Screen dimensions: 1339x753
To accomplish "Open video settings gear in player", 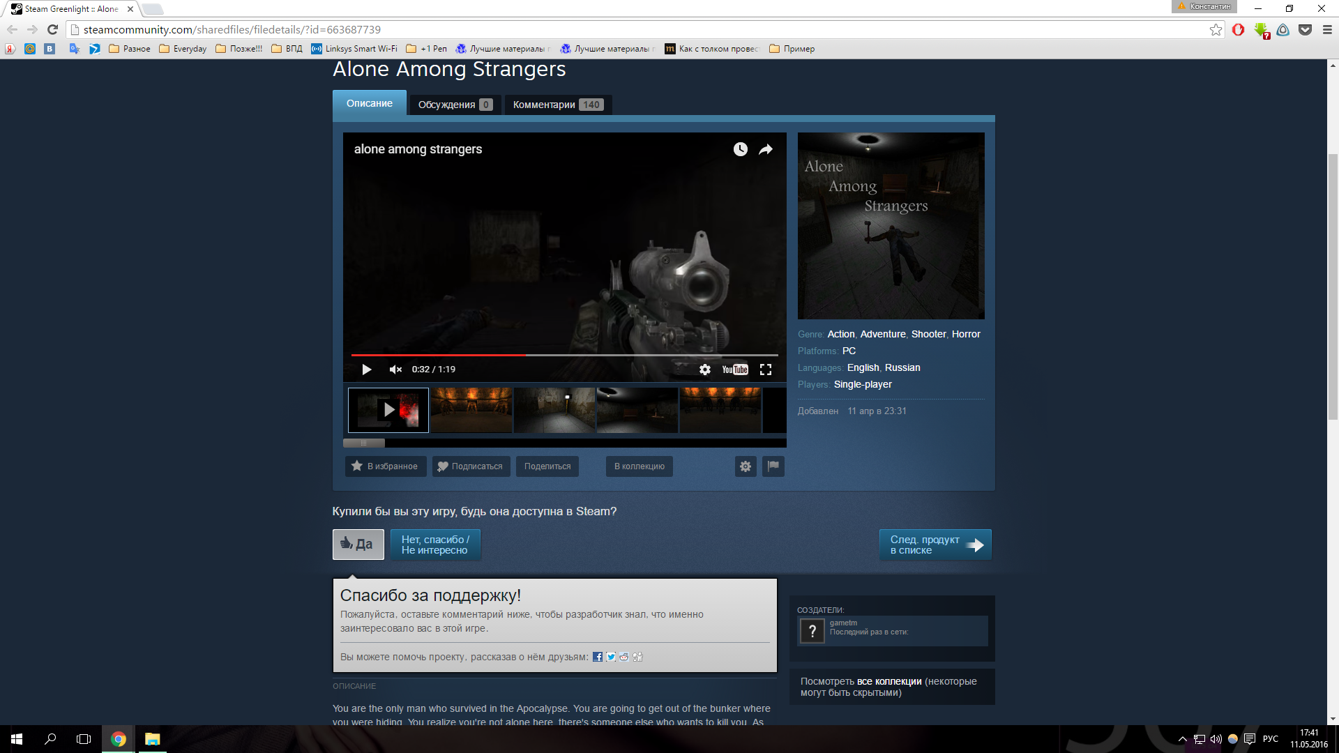I will click(705, 370).
